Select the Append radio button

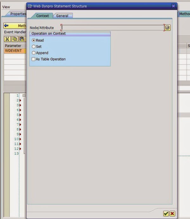click(34, 53)
